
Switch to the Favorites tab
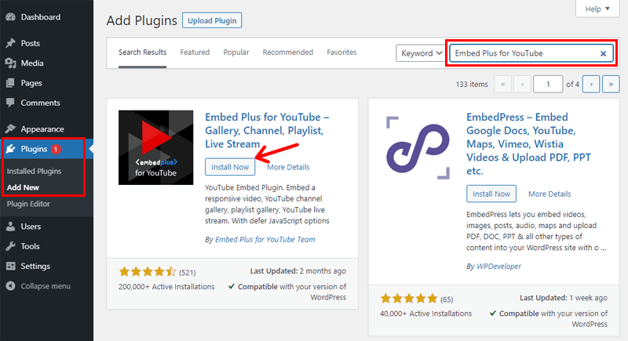pos(341,53)
